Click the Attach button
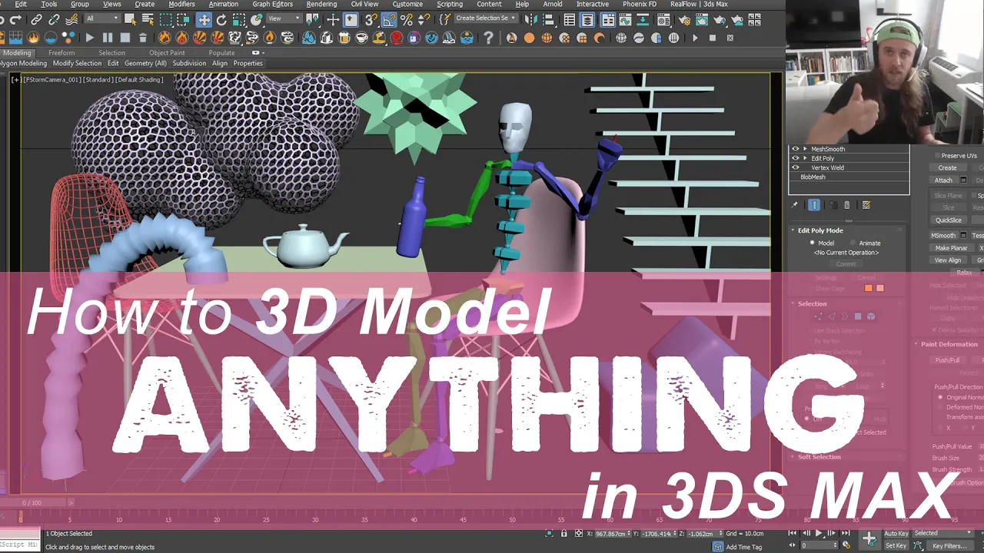 (x=943, y=180)
